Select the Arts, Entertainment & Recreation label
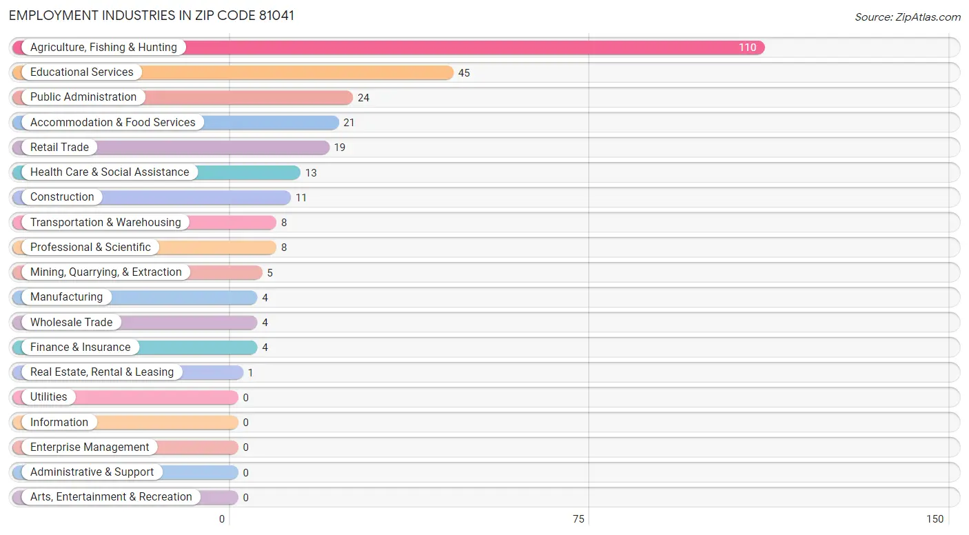 tap(111, 497)
